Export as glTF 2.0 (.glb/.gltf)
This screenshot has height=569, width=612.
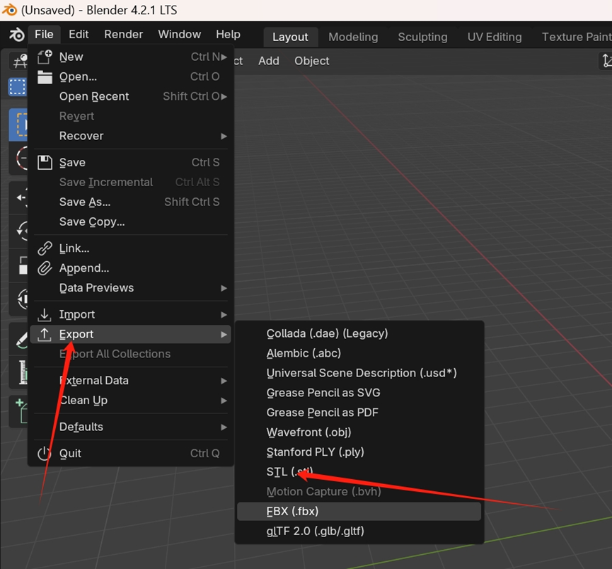[359, 531]
